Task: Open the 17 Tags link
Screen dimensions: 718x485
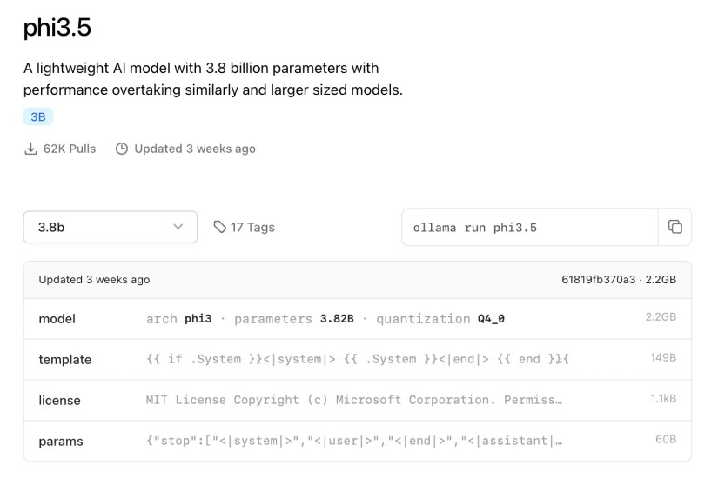Action: point(252,227)
